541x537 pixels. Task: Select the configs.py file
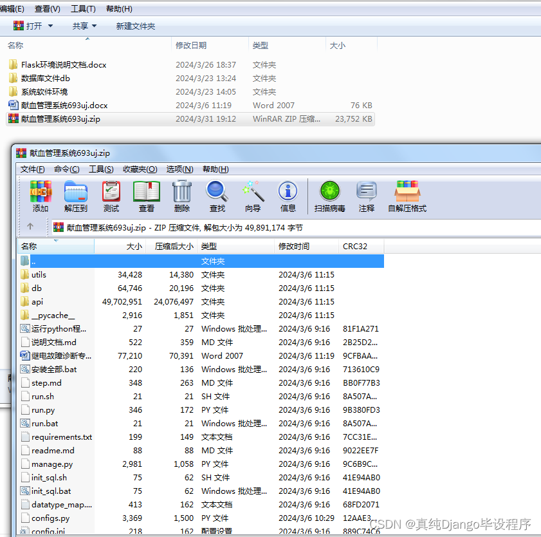(201, 518)
